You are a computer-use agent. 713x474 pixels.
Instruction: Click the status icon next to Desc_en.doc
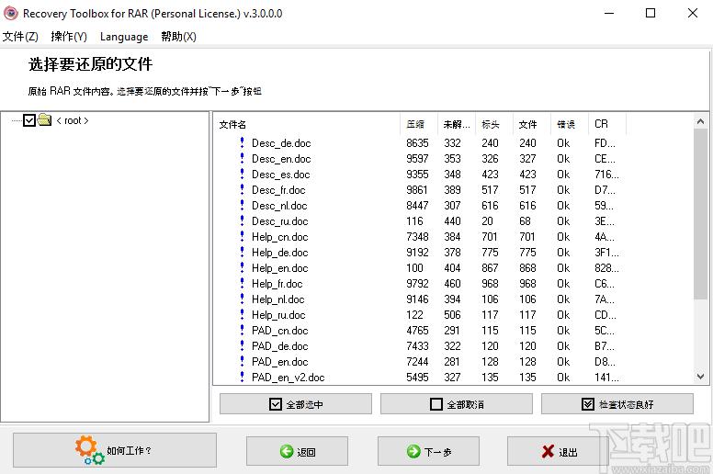pos(242,158)
